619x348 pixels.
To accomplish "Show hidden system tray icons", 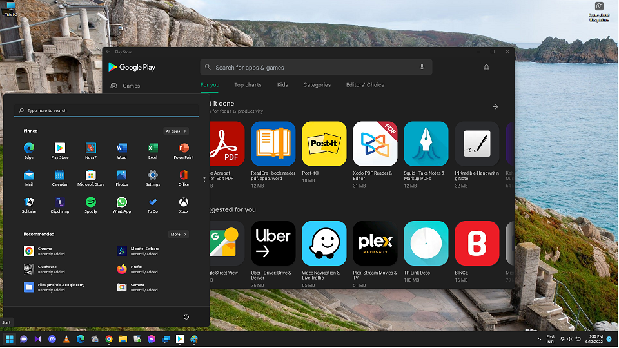I will [x=539, y=339].
